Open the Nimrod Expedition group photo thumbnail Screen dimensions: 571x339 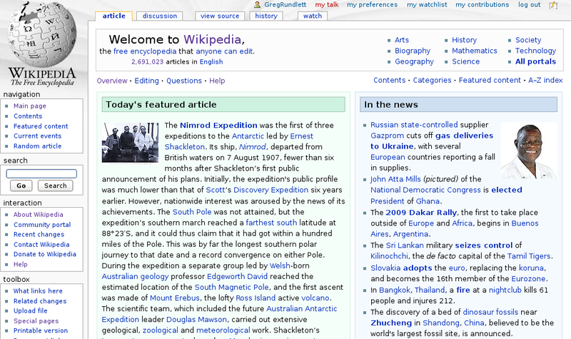pyautogui.click(x=130, y=143)
